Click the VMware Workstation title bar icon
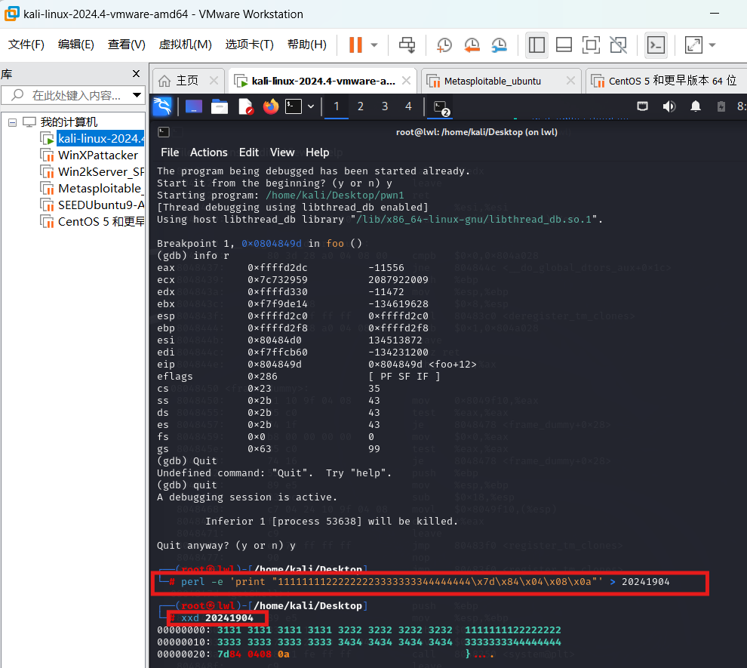The height and width of the screenshot is (668, 747). (11, 14)
